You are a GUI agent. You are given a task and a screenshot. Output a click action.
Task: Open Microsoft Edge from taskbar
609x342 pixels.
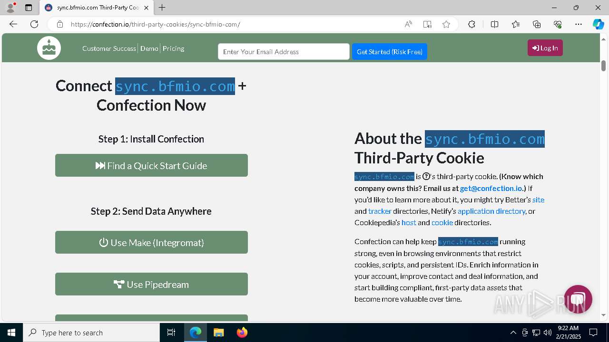point(196,332)
